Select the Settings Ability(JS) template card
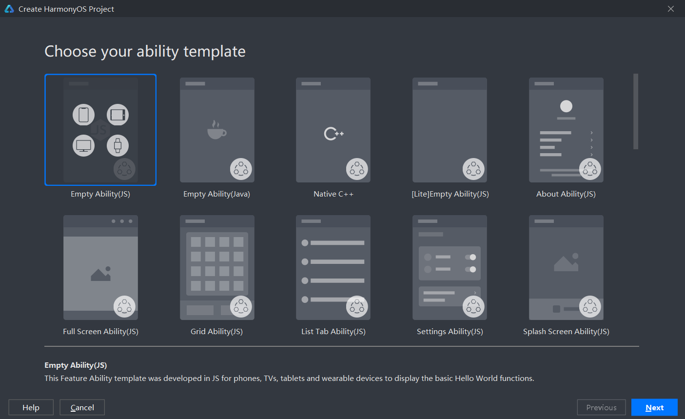The height and width of the screenshot is (419, 685). 450,267
